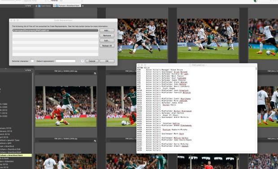This screenshot has height=169, width=278.
Task: Click the Manager Steve Bruce line in PMCodeR.txt
Action: 160,70
